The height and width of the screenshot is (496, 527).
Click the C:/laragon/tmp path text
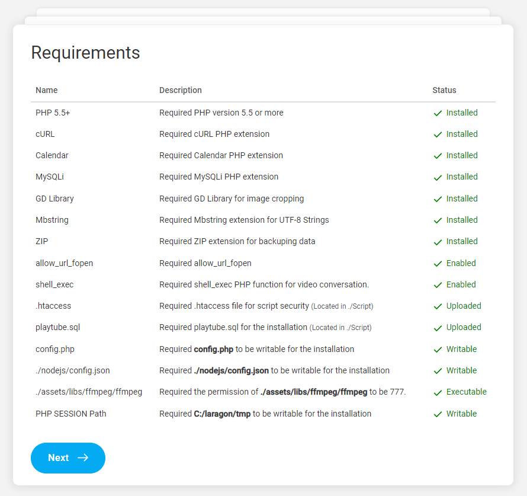(222, 414)
